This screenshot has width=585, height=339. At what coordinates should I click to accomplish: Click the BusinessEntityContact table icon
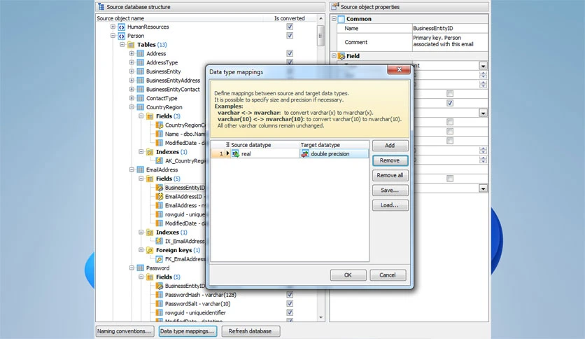[x=140, y=90]
